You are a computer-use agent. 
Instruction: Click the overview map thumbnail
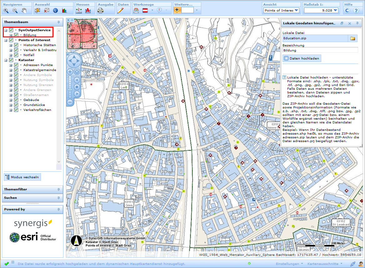82,34
